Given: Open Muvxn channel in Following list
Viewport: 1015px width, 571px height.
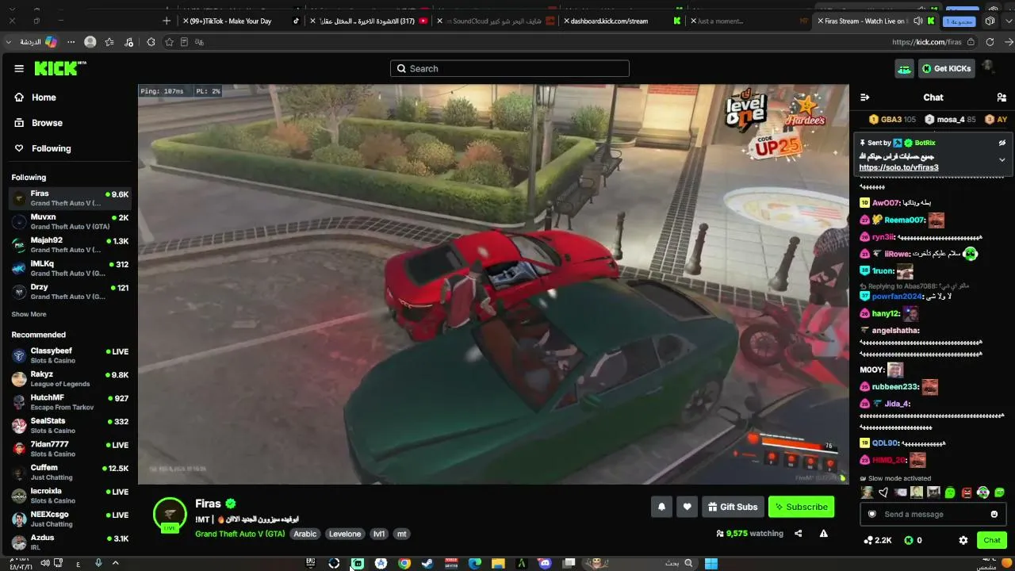Looking at the screenshot, I should pos(70,221).
